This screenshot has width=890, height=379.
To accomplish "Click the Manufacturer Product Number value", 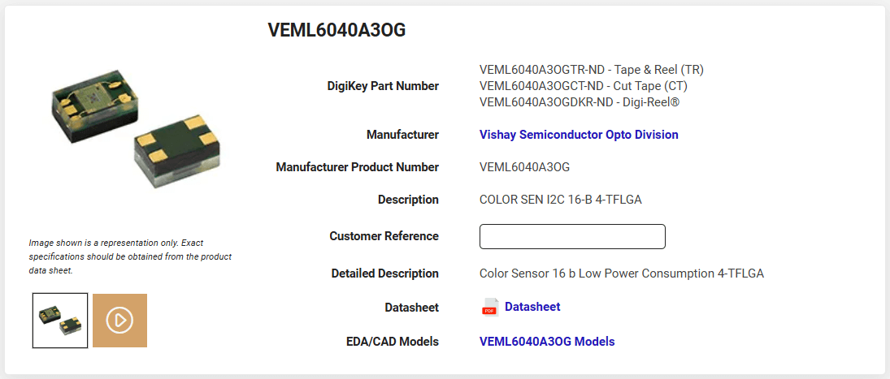I will tap(524, 167).
